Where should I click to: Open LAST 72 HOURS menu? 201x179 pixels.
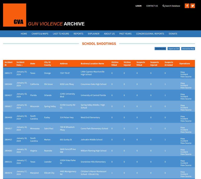click(61, 34)
